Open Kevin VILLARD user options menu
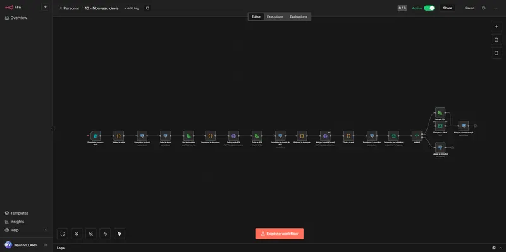Viewport: 506px width, 252px height. pos(45,245)
